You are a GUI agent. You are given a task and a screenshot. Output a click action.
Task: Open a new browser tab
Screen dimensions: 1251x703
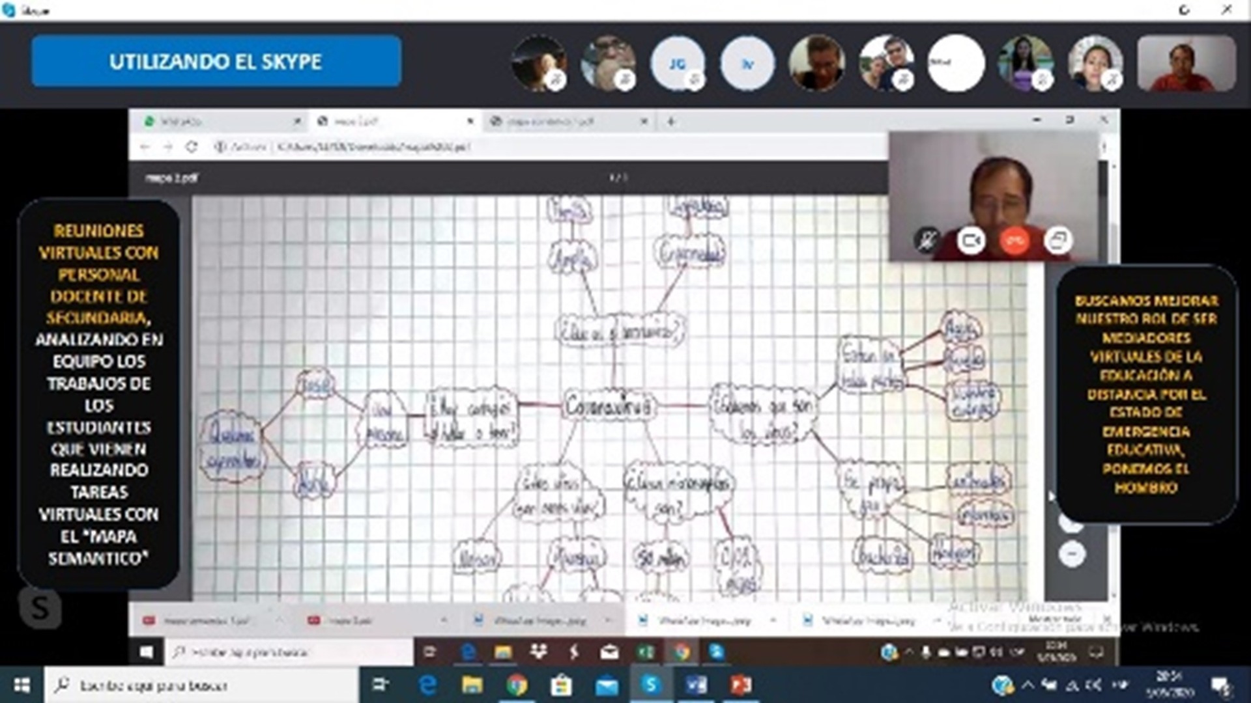coord(670,121)
